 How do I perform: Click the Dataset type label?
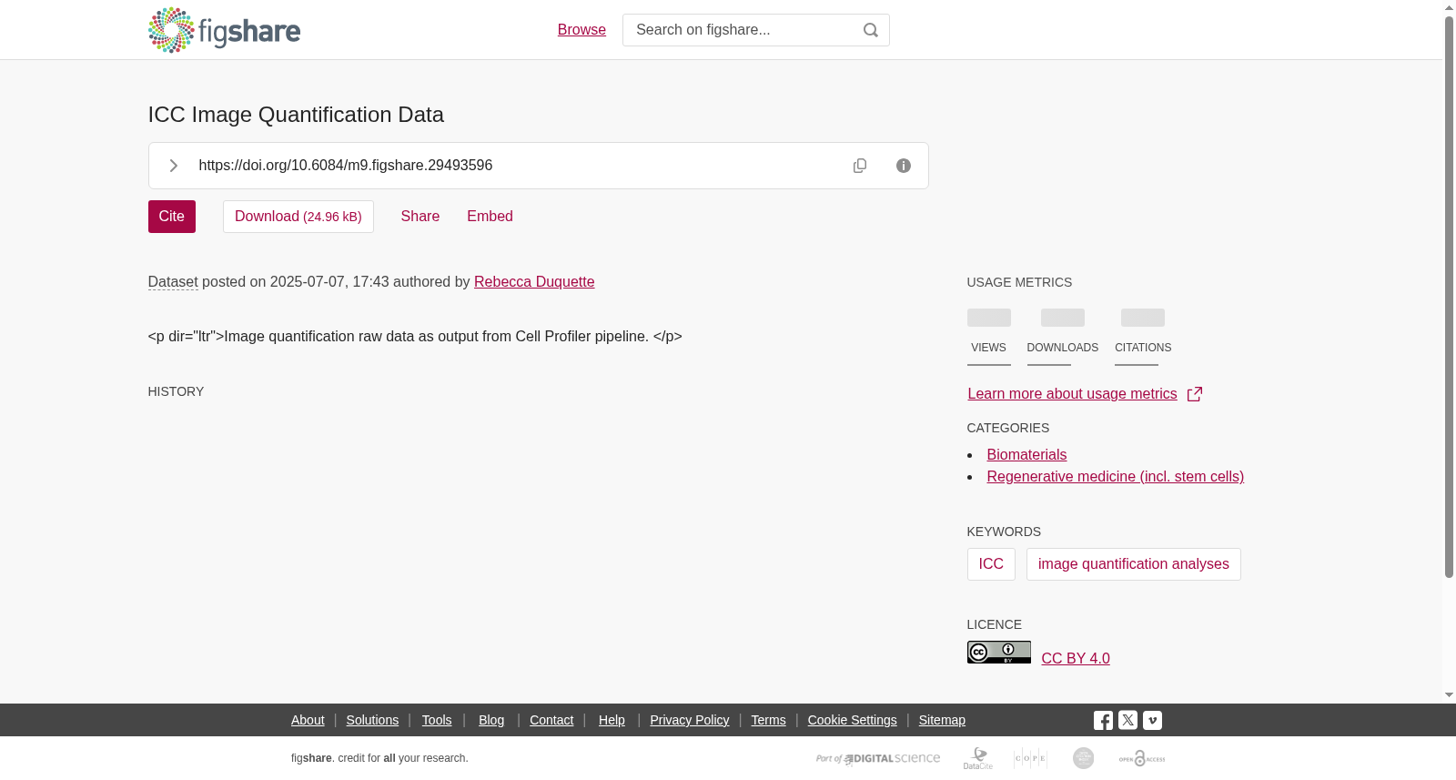pyautogui.click(x=173, y=282)
